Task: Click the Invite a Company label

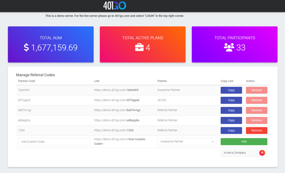Action: (x=235, y=153)
